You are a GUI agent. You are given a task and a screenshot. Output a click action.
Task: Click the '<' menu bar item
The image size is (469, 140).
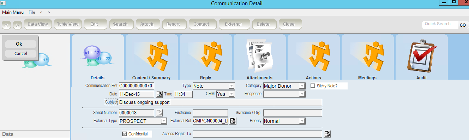pyautogui.click(x=41, y=12)
